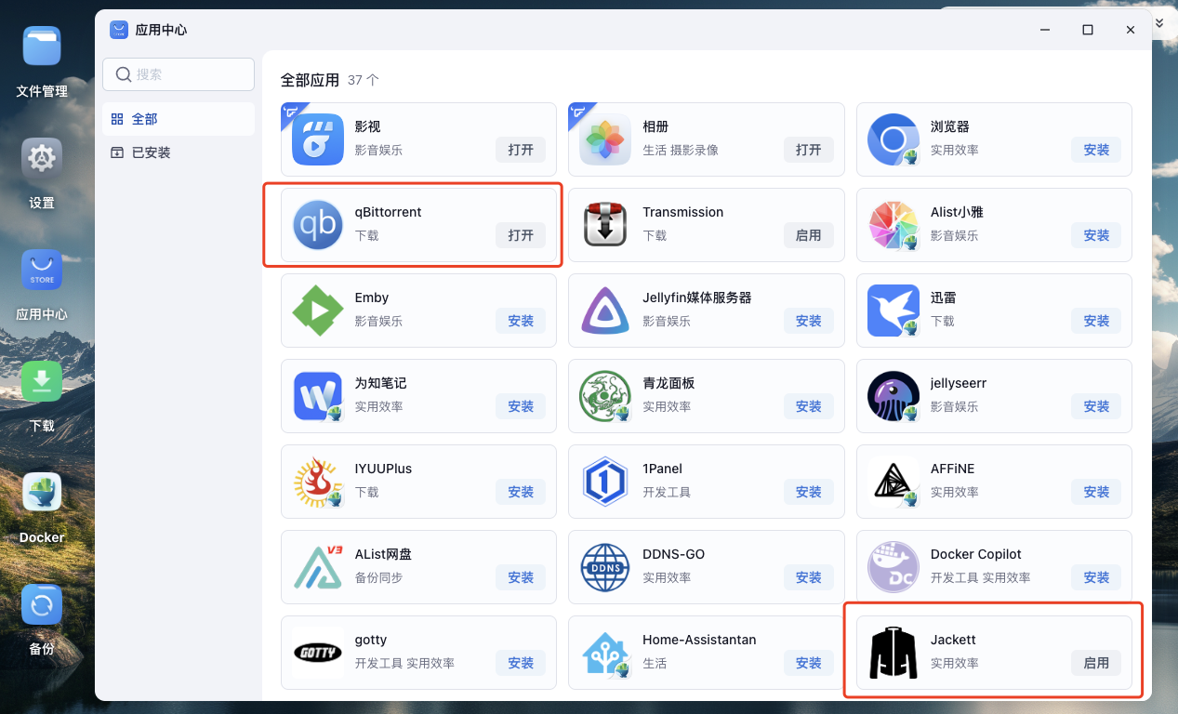This screenshot has width=1178, height=714.
Task: Open 下载 desktop icon
Action: pos(42,381)
